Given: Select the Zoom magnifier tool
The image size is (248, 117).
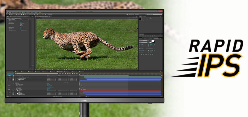Looking at the screenshot, I should click(x=12, y=15).
